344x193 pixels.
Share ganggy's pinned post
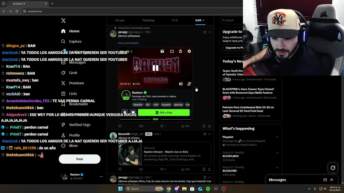click(209, 126)
